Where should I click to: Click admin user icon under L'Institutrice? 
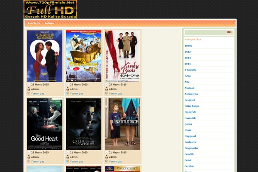point(107,157)
